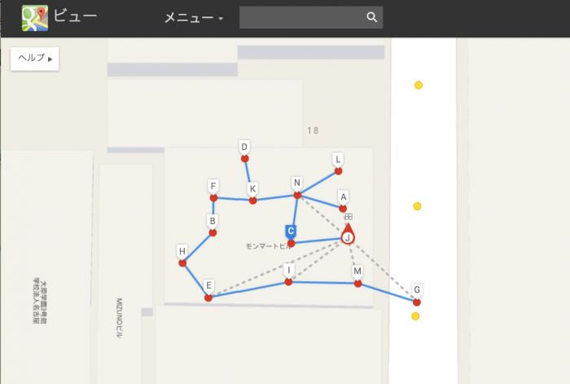Focus the search input field

click(302, 17)
